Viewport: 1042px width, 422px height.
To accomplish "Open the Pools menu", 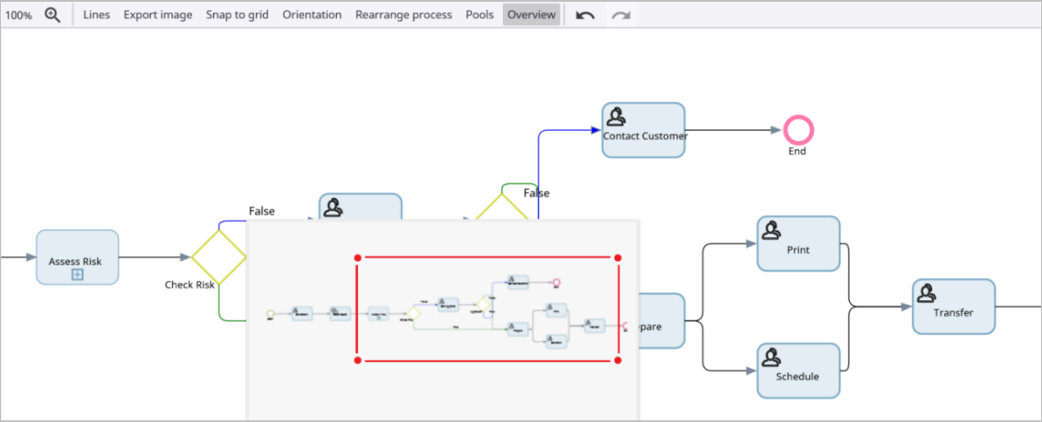I will tap(480, 15).
